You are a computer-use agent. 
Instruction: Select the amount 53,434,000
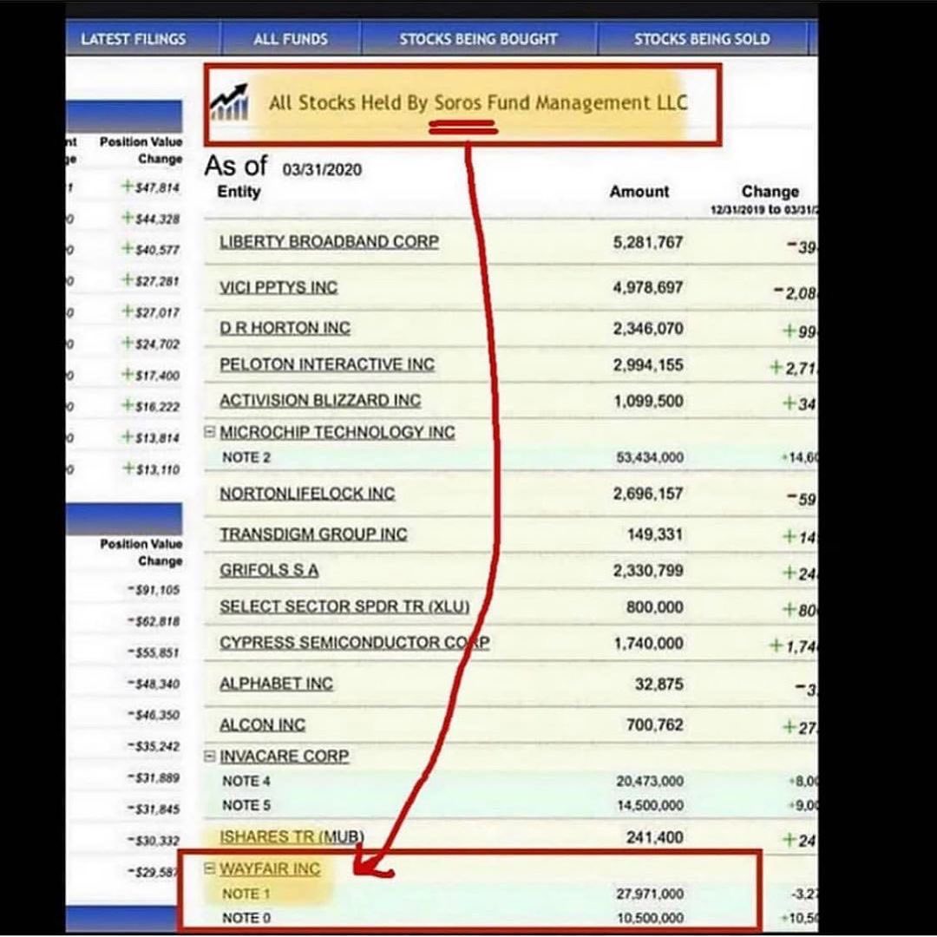coord(650,457)
